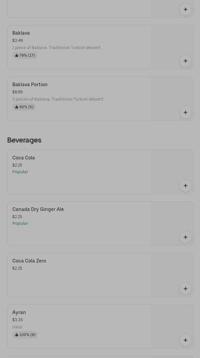This screenshot has height=358, width=200.
Task: Click the plus button for Baklava
Action: pos(186,61)
